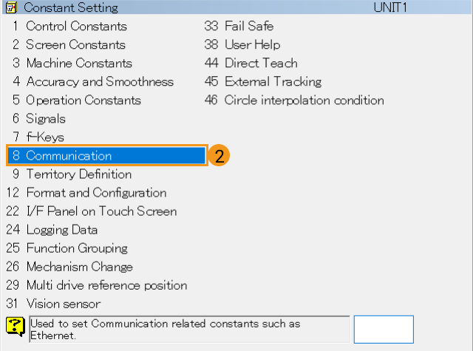This screenshot has height=351, width=473.
Task: Choose Circle interpolation condition
Action: pos(303,100)
